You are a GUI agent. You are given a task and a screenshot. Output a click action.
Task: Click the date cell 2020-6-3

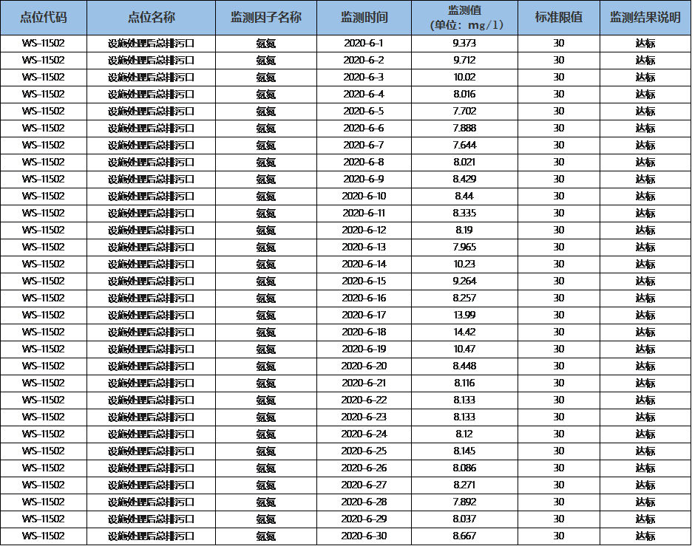[x=364, y=78]
